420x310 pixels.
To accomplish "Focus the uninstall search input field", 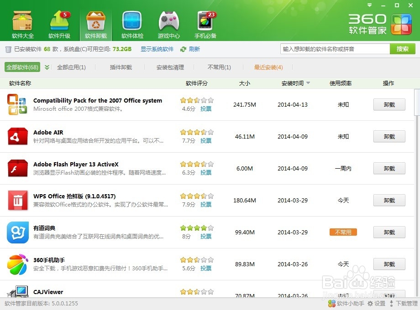I will [x=335, y=49].
